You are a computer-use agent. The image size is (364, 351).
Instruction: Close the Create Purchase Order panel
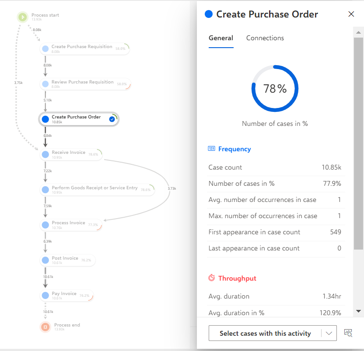(351, 14)
